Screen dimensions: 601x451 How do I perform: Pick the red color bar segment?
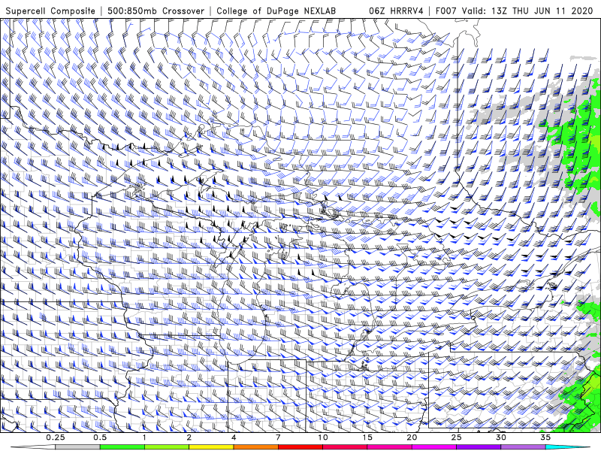pyautogui.click(x=300, y=447)
